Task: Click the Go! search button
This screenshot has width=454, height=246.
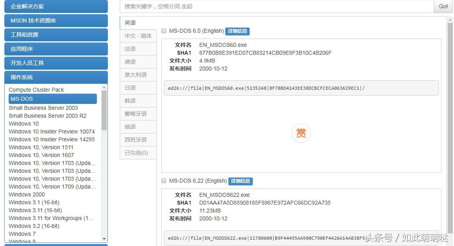Action: [443, 6]
